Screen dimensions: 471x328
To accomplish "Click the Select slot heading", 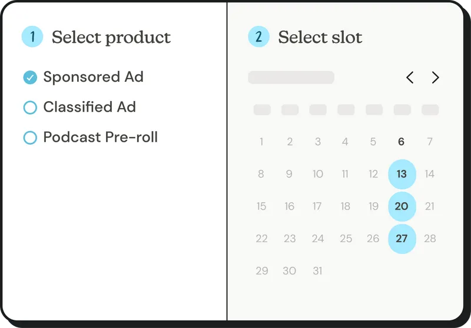I will click(320, 38).
